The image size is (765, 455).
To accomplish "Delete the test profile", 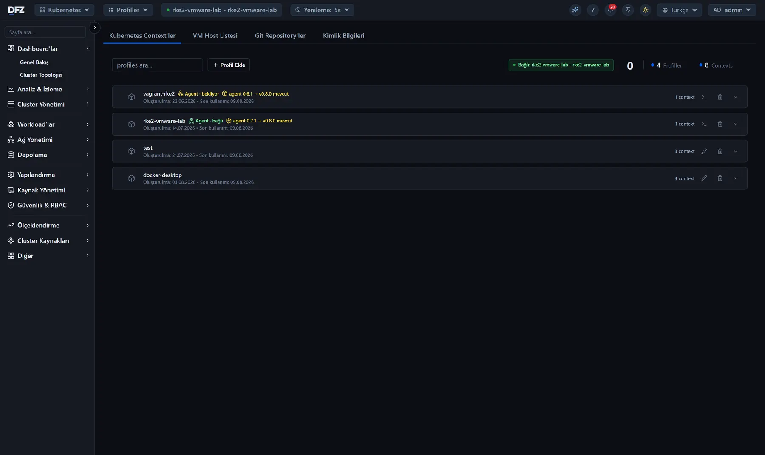I will 720,151.
